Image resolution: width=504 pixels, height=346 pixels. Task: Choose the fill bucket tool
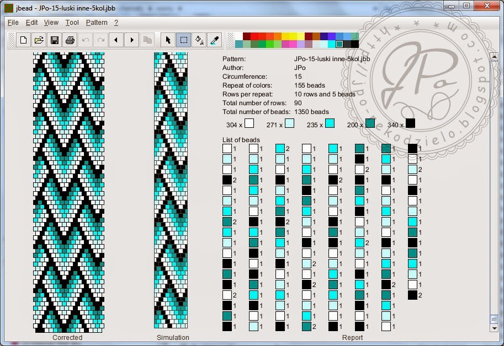[199, 40]
